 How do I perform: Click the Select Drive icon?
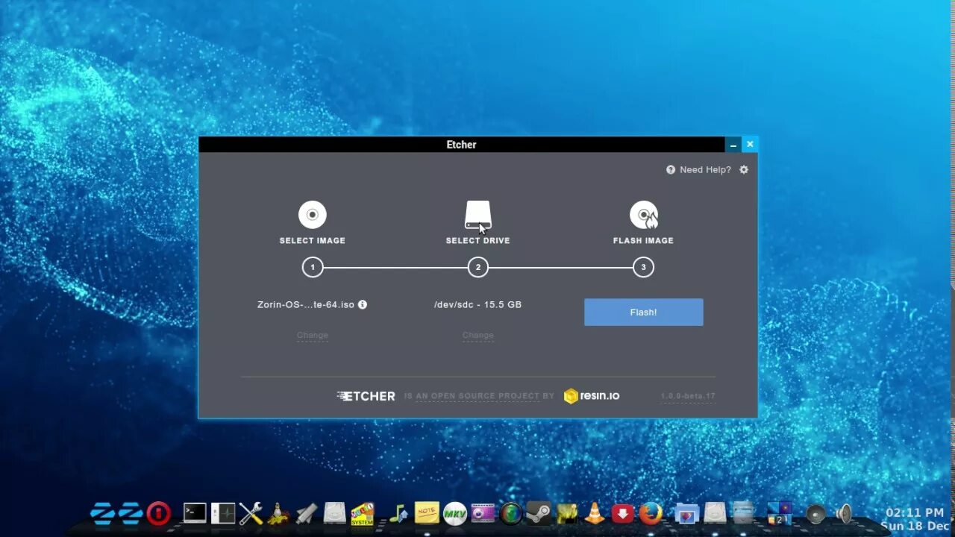pyautogui.click(x=478, y=215)
